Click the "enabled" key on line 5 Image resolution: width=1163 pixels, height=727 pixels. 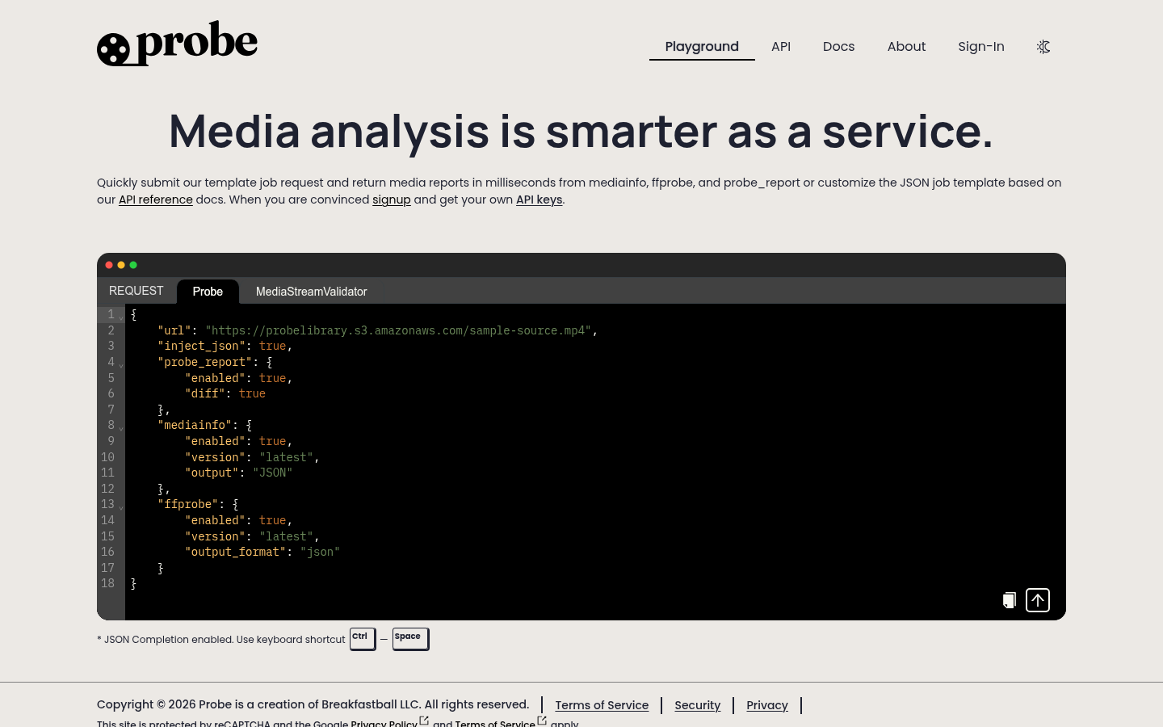(216, 378)
